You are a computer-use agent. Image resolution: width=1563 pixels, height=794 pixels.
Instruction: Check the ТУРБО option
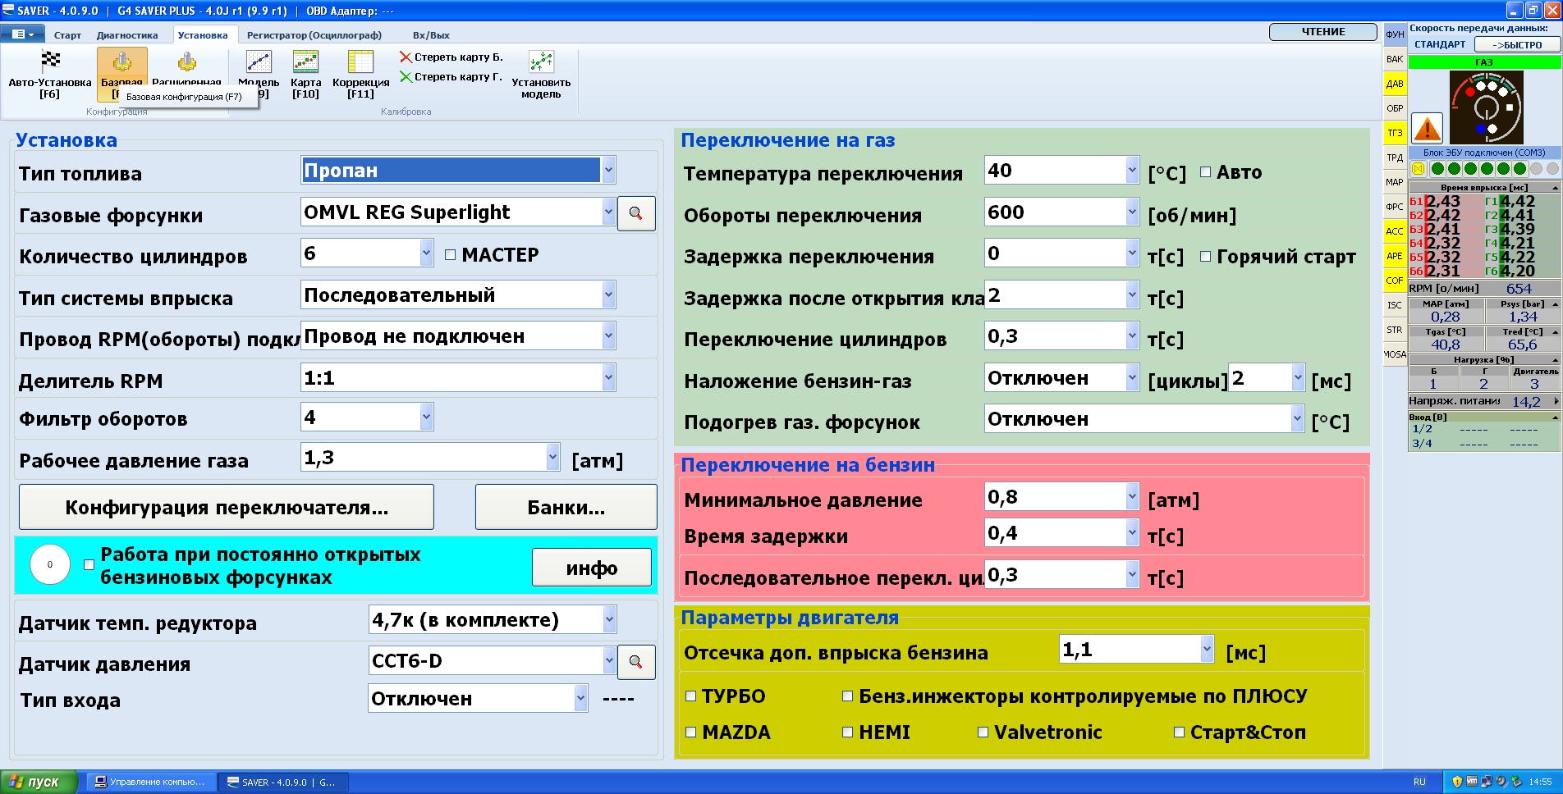click(x=690, y=696)
